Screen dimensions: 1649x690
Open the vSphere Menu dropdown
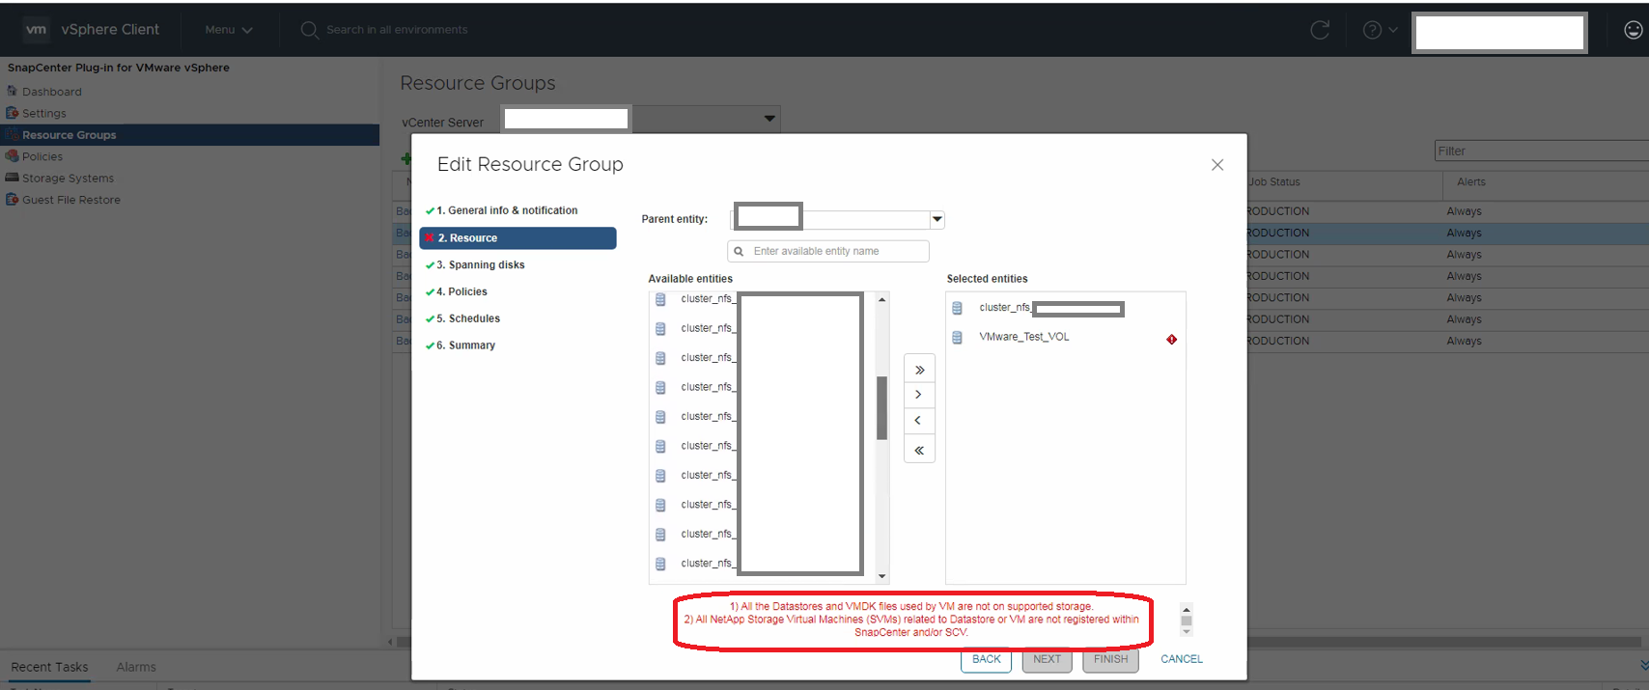click(228, 30)
